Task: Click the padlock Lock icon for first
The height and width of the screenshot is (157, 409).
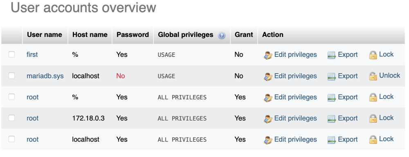Action: point(373,55)
